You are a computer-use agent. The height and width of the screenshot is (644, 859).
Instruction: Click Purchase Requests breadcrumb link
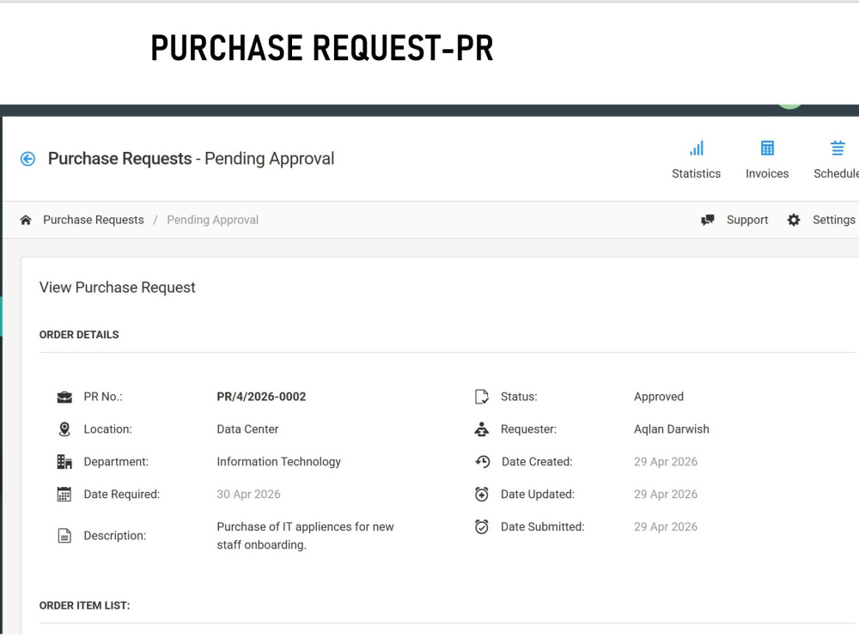click(x=94, y=220)
